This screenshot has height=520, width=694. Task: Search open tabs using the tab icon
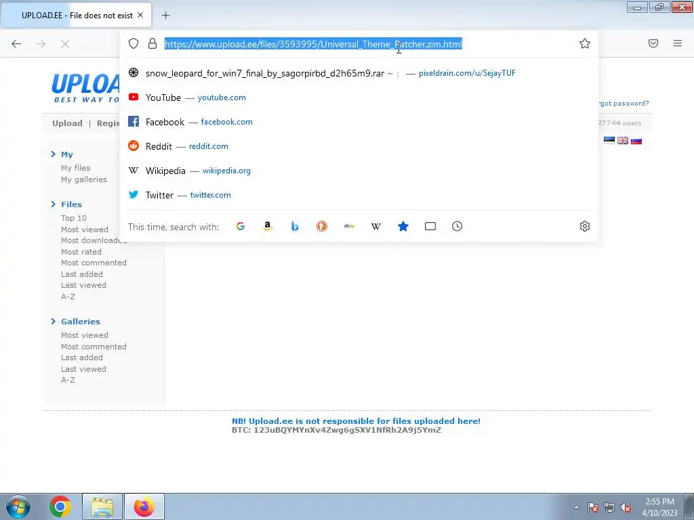tap(430, 226)
